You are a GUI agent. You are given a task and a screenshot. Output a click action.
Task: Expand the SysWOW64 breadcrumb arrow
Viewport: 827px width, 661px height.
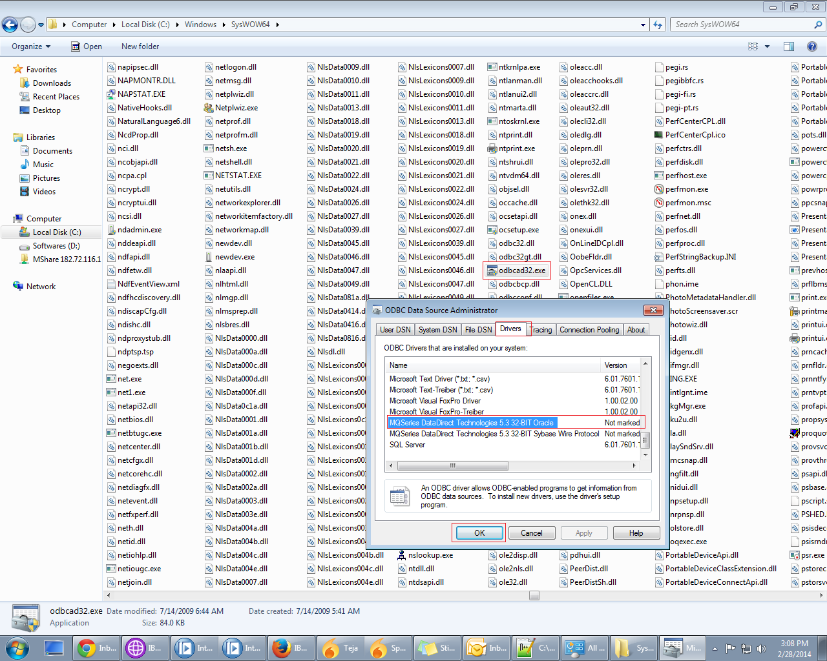point(278,25)
